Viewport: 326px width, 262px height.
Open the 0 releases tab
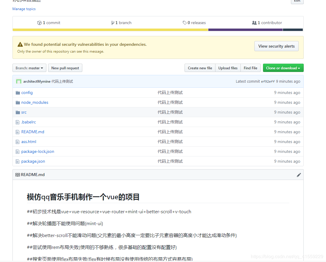(194, 23)
